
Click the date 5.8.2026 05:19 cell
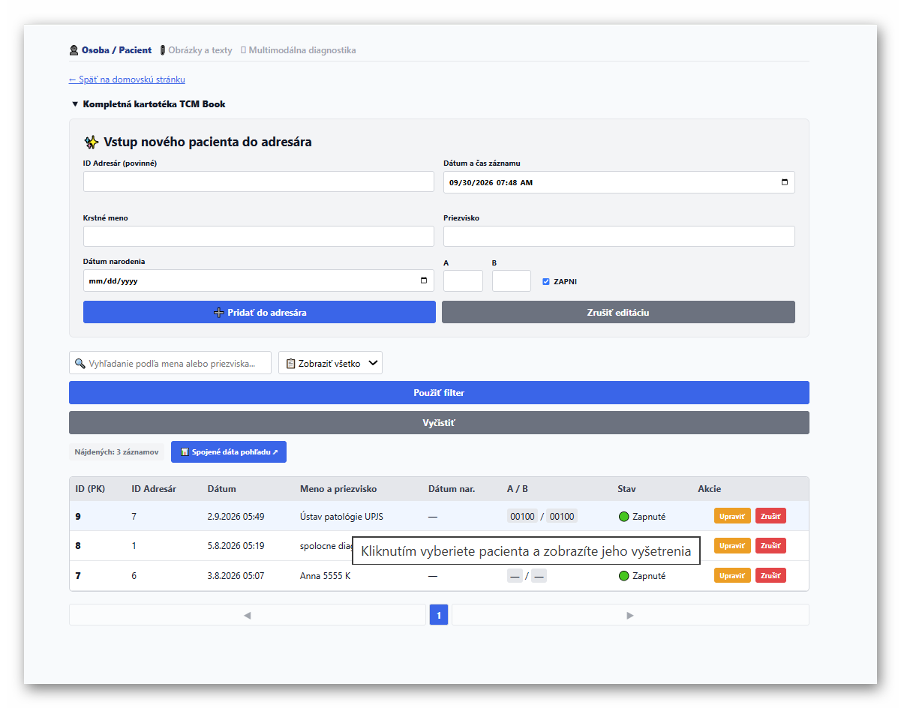(236, 546)
